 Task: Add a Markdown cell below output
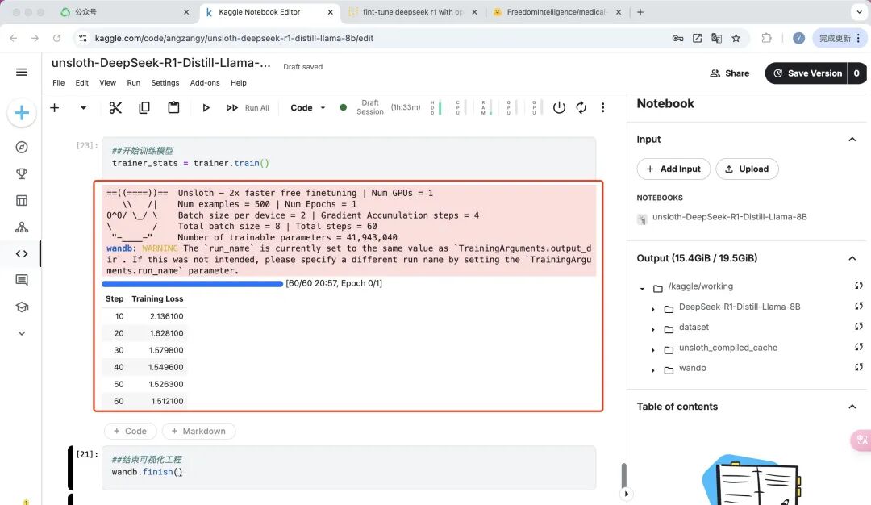(198, 431)
